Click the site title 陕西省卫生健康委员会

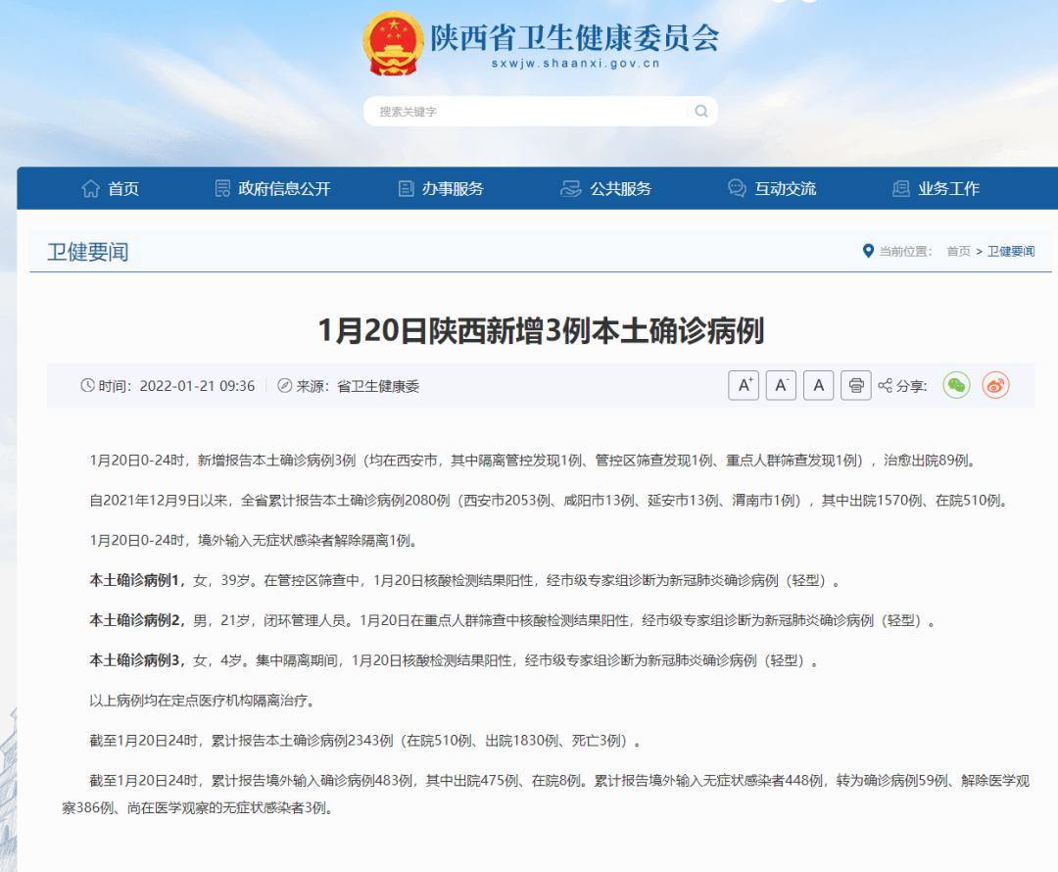575,38
